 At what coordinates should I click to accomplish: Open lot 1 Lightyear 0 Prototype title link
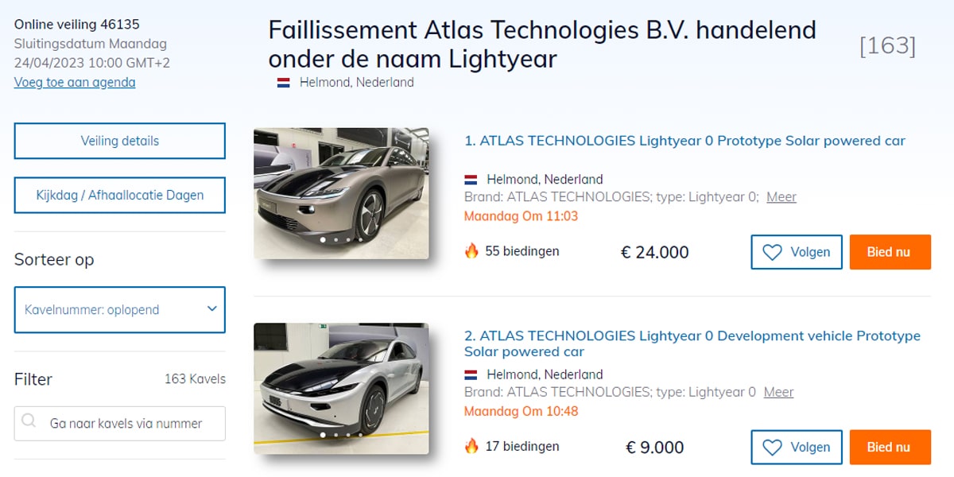click(684, 141)
